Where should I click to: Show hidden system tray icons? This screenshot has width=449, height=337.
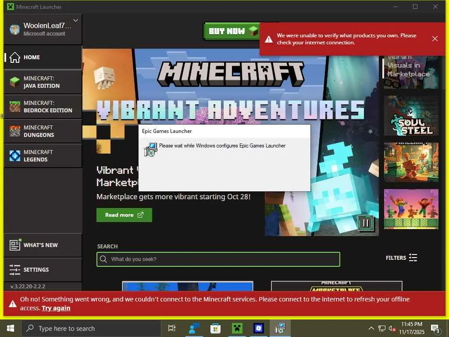(371, 328)
